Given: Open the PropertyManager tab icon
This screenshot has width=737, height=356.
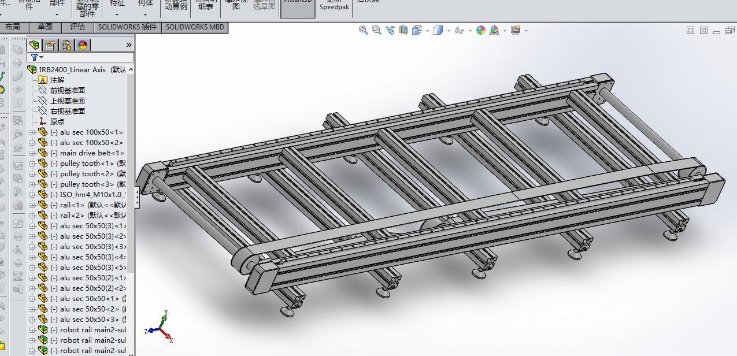Looking at the screenshot, I should (50, 44).
